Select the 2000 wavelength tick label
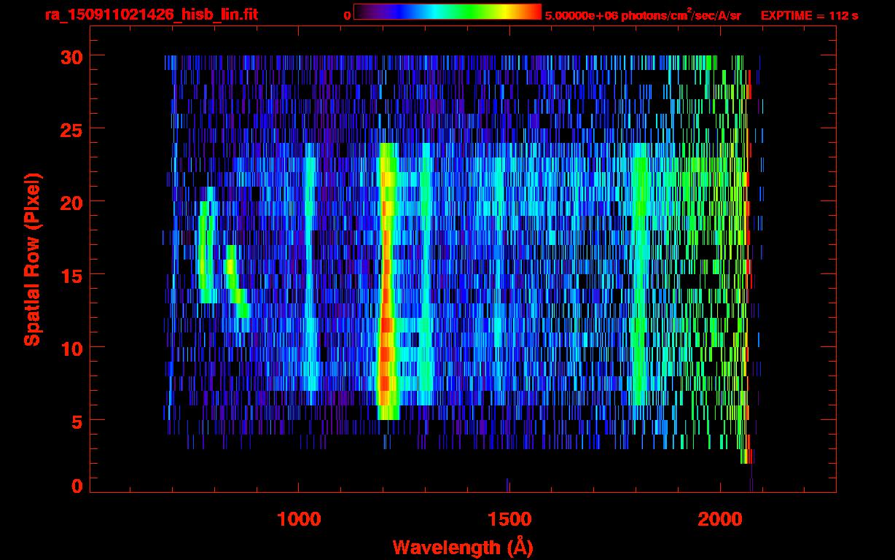 719,519
